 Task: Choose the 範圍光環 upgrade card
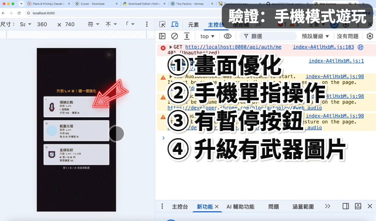(76, 131)
